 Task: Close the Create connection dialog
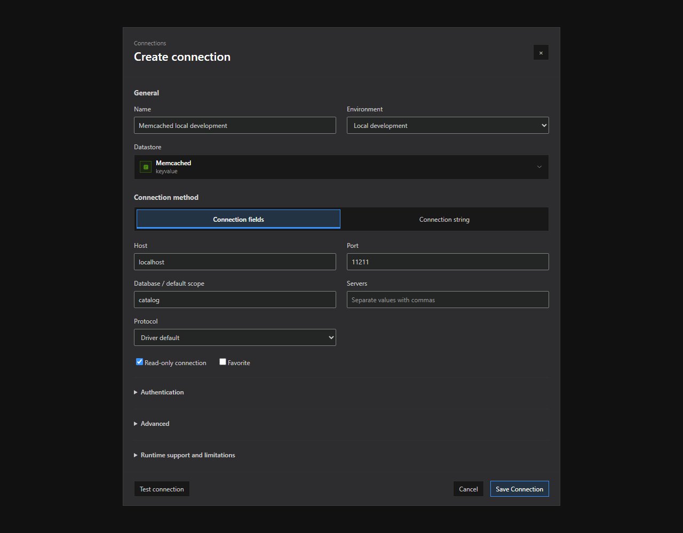click(541, 52)
